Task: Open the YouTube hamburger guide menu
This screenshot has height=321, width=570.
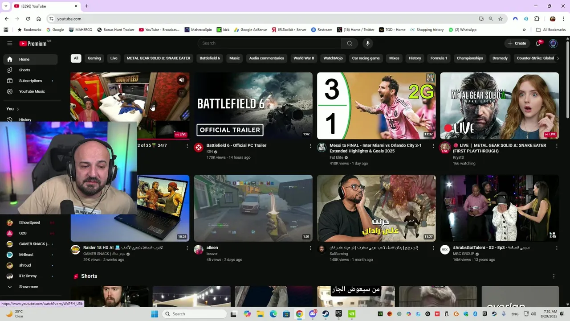Action: point(9,43)
